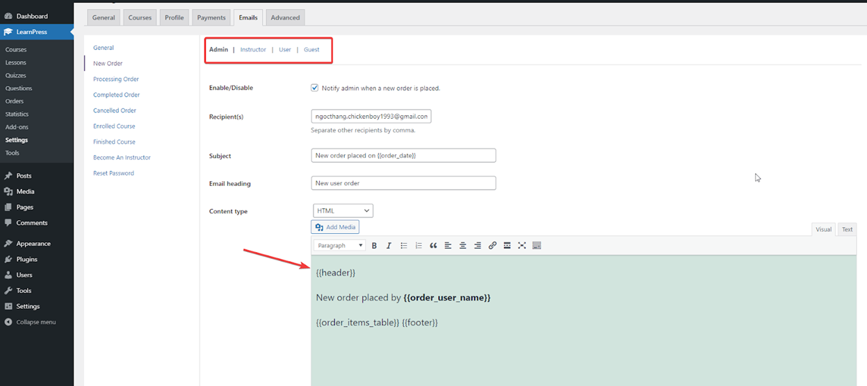
Task: Switch editor to the Visual tab
Action: (824, 229)
